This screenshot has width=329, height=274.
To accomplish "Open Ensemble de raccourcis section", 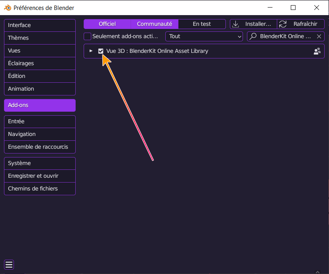I will tap(40, 147).
